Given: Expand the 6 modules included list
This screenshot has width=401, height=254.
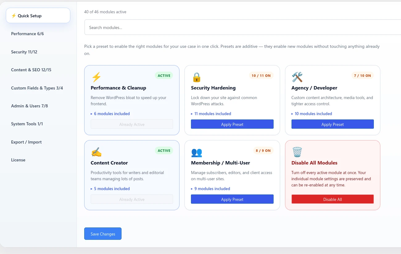Looking at the screenshot, I should click(x=110, y=114).
